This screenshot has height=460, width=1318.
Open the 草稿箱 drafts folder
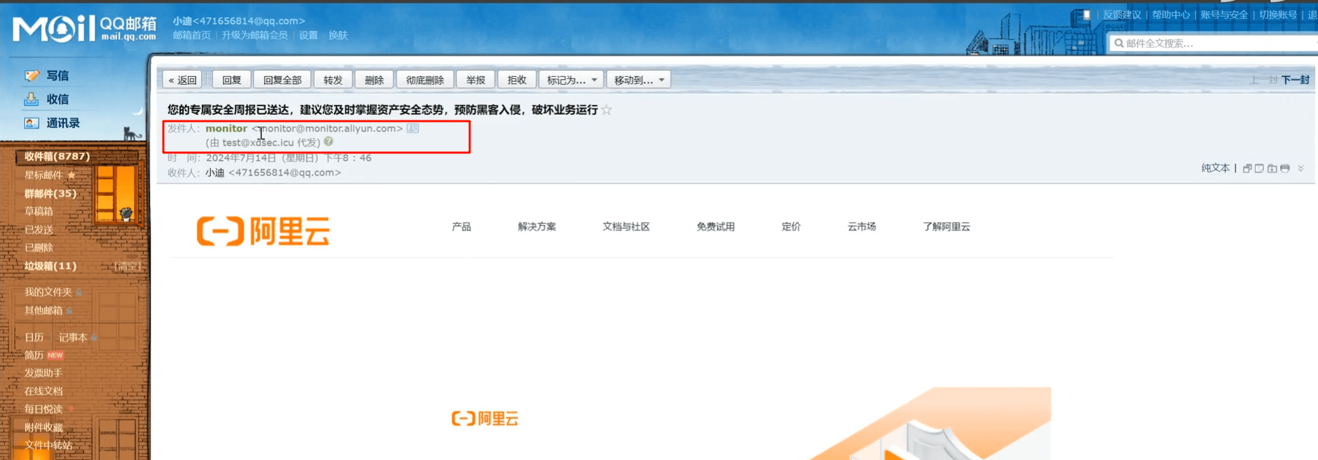click(x=39, y=211)
